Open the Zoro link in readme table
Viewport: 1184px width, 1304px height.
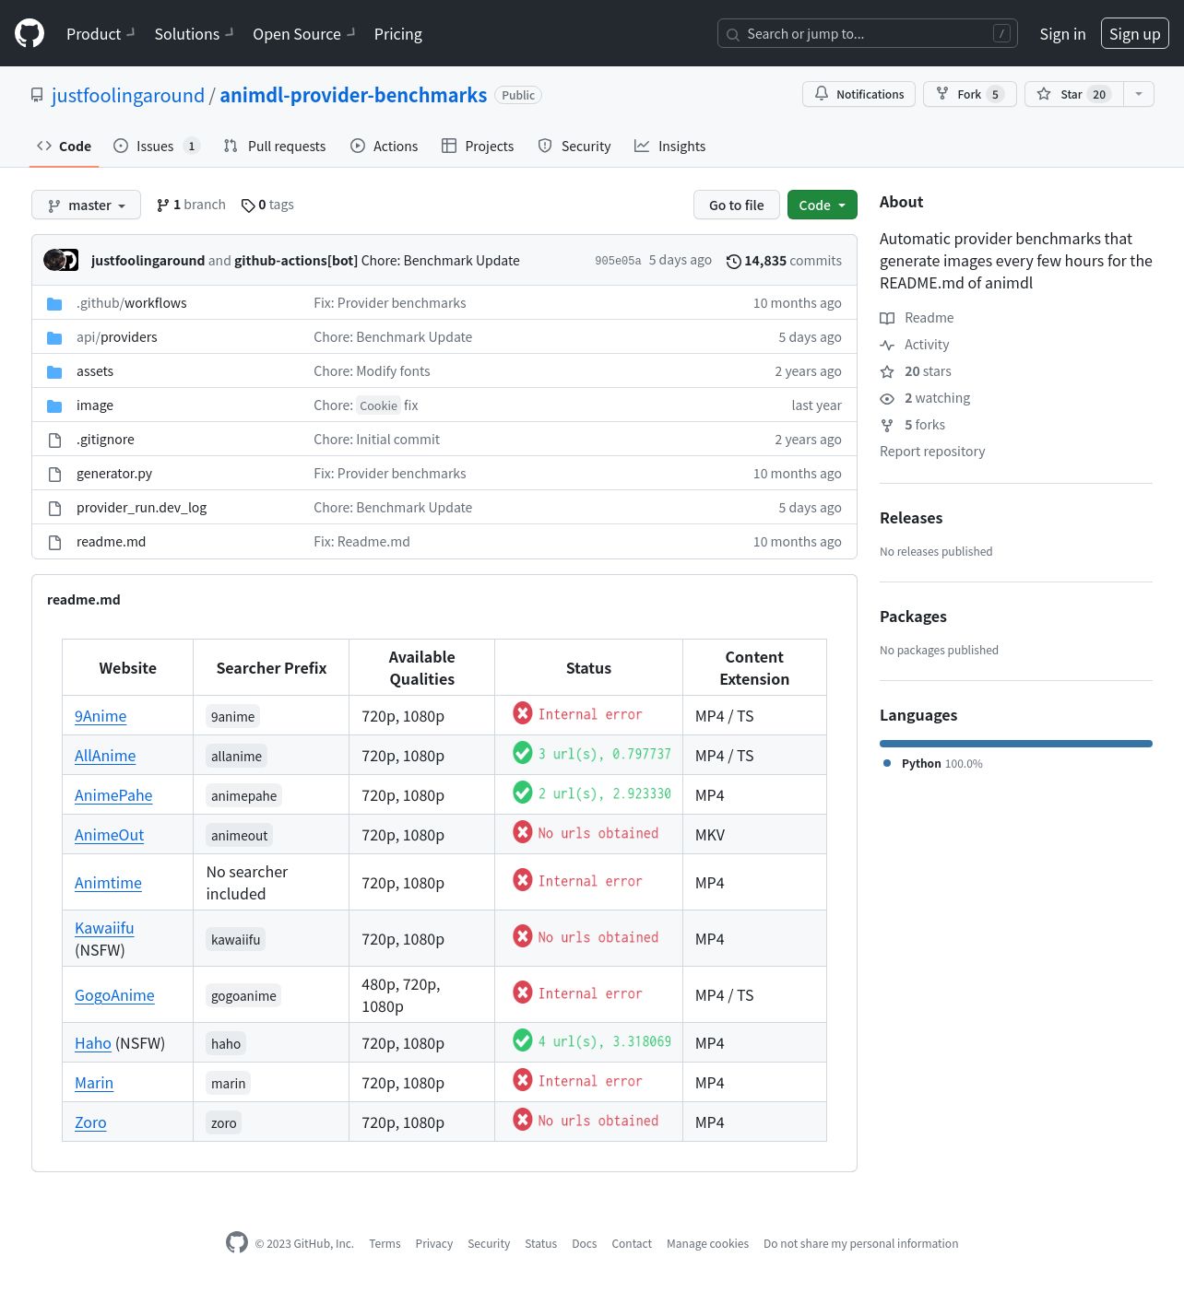[90, 1122]
